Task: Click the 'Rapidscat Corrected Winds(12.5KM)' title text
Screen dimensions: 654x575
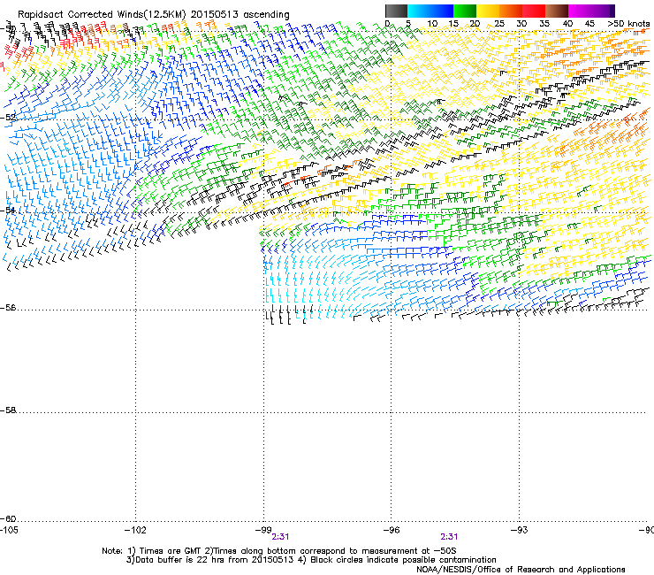Action: (102, 14)
